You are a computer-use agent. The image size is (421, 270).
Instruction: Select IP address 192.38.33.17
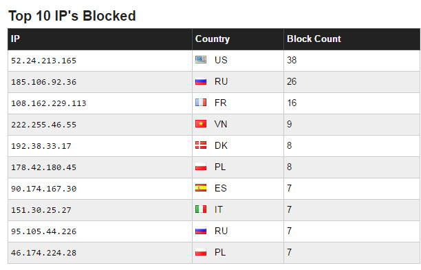[41, 146]
